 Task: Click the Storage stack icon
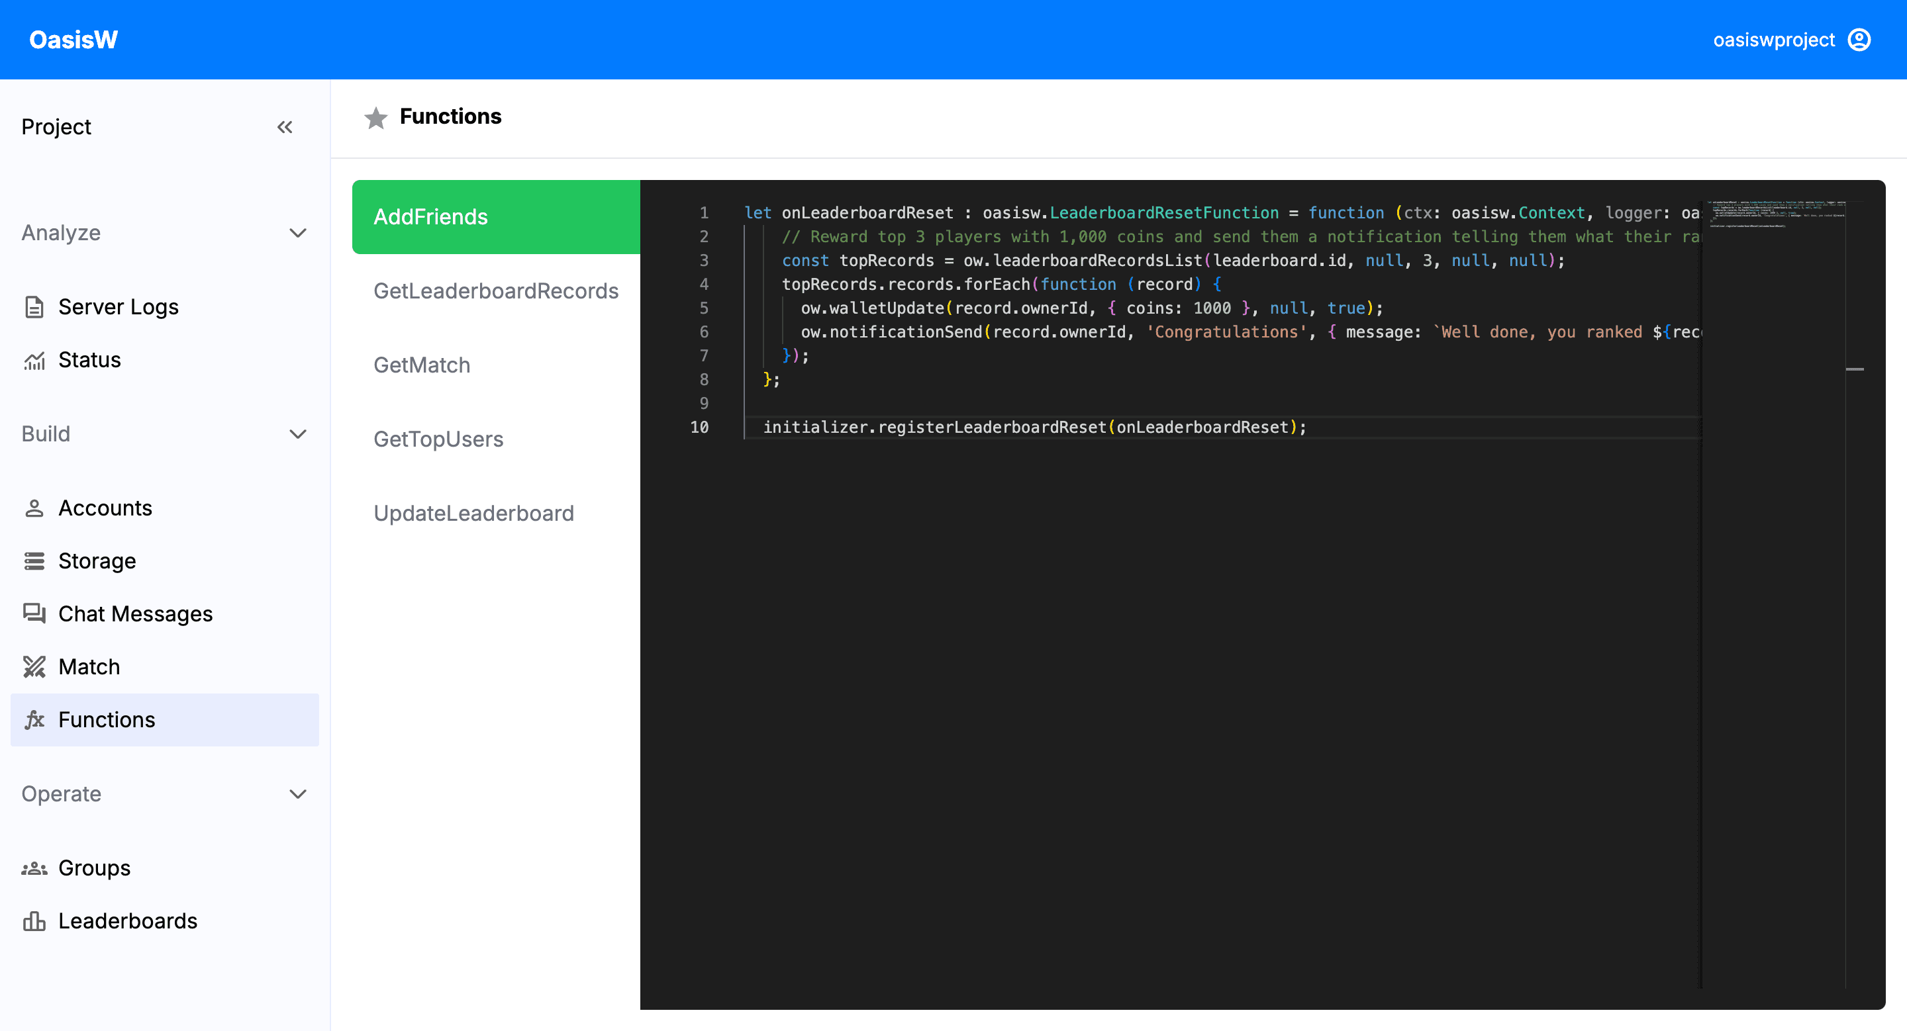34,561
